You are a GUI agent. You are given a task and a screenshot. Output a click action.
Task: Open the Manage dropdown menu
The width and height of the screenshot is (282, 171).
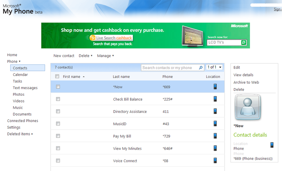click(105, 56)
